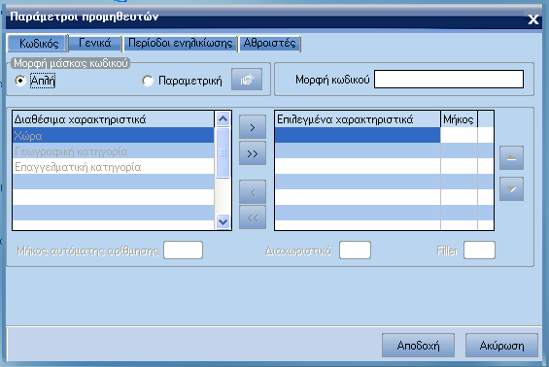
Task: Open the Γενικά tab
Action: pyautogui.click(x=95, y=44)
